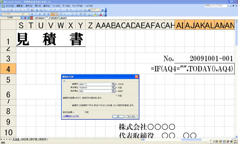The width and height of the screenshot is (238, 144).
Task: Click the キャンセル button in the dialog
Action: [132, 117]
